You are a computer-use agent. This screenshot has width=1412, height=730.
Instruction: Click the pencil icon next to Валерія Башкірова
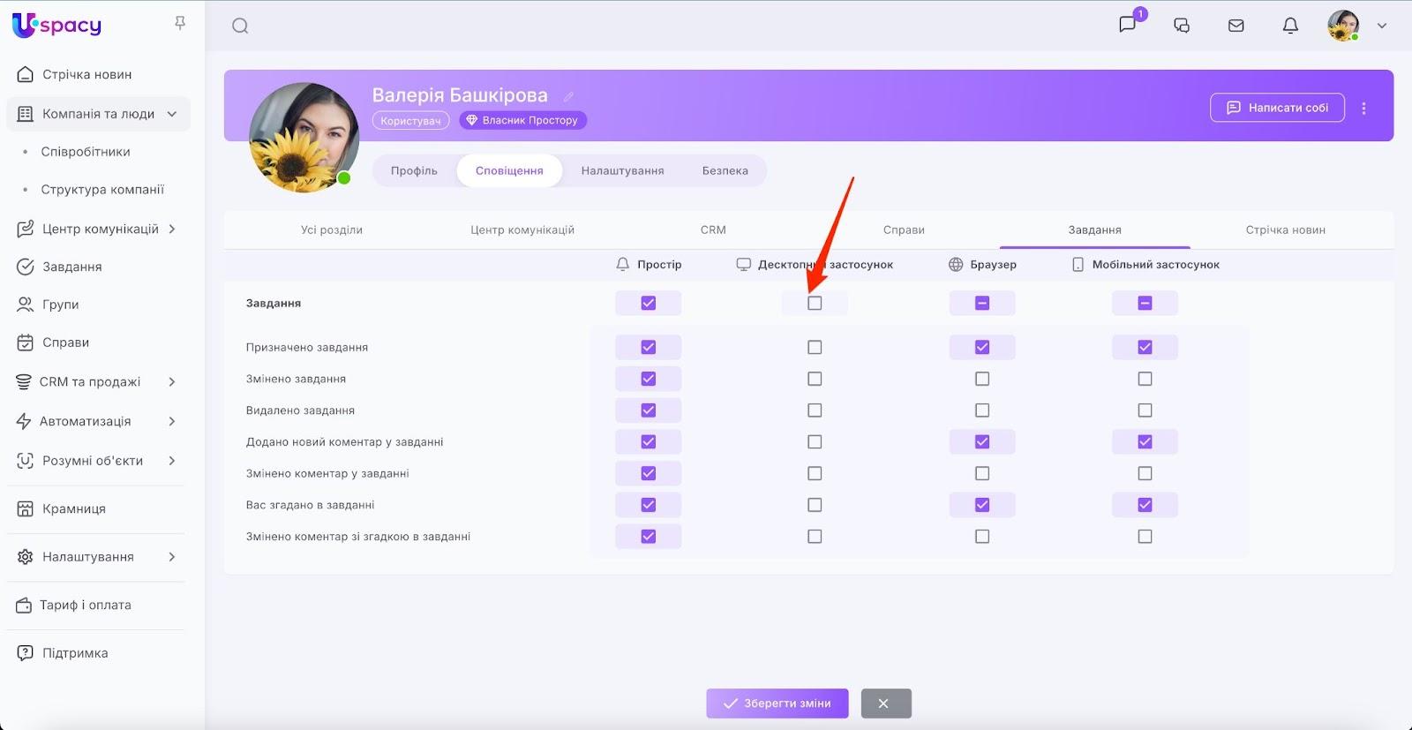coord(569,96)
